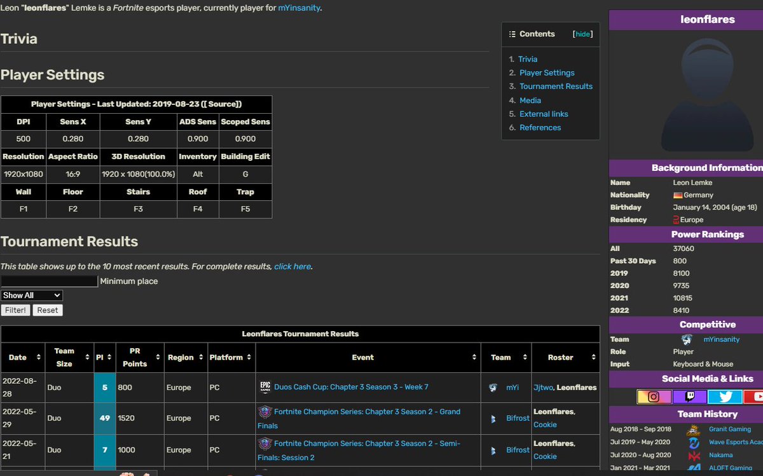Click the Epic Games logo beside Duos Cash Cup

265,387
